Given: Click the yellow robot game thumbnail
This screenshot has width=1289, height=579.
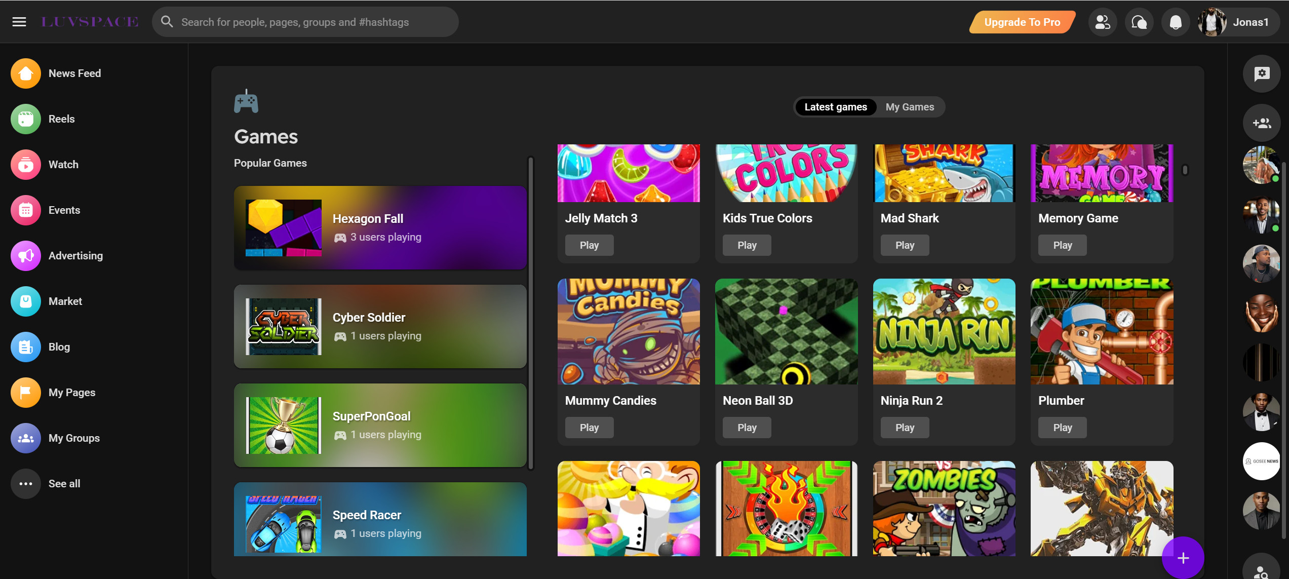Looking at the screenshot, I should pyautogui.click(x=1102, y=509).
